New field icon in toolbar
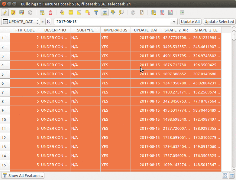Screen dimensions: 236x180 [x=154, y=12]
